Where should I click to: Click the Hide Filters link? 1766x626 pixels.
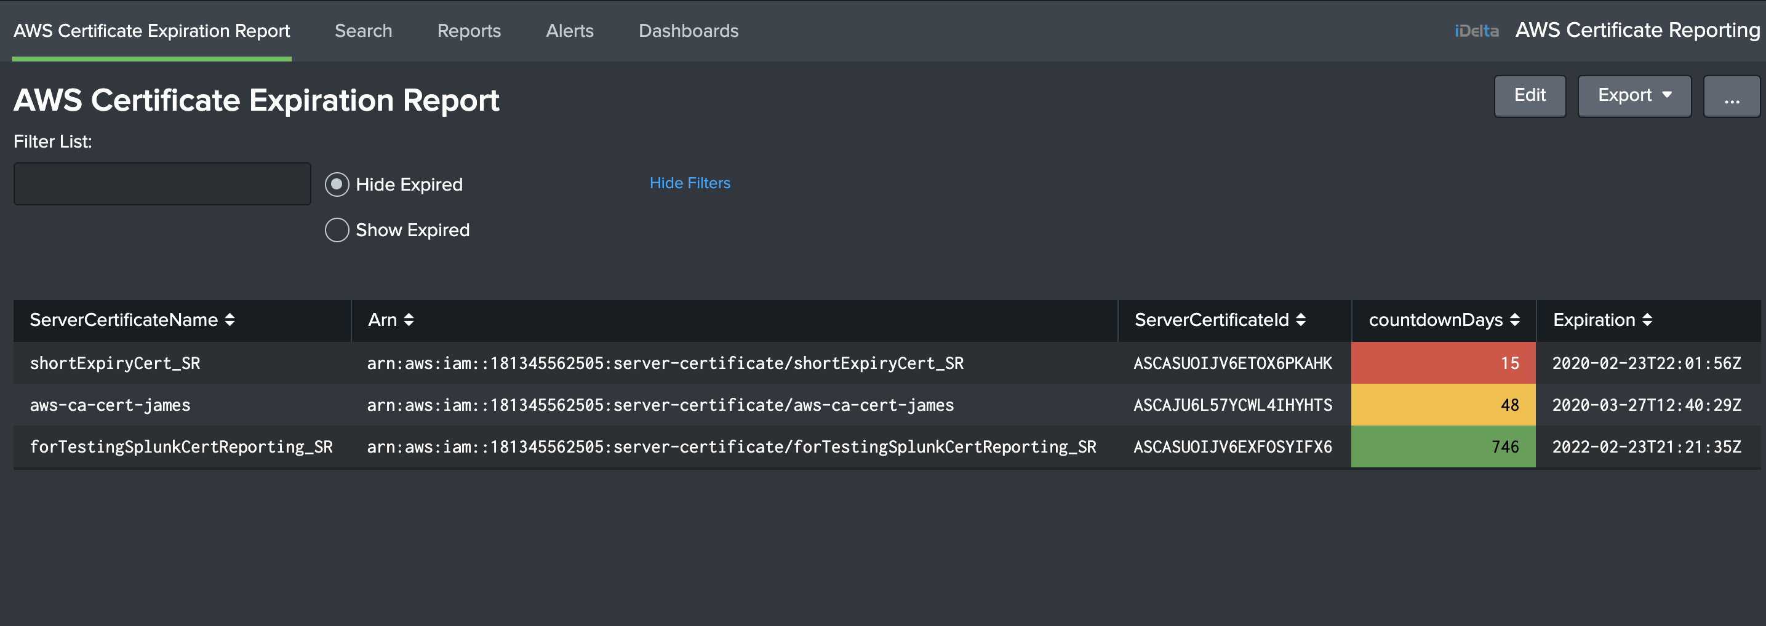click(690, 183)
